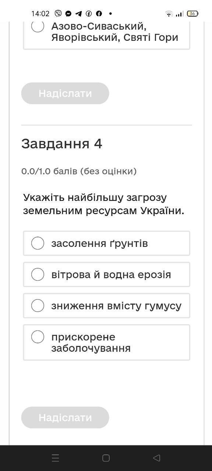The image size is (212, 471).
Task: Tap the battery level indicator
Action: (192, 14)
